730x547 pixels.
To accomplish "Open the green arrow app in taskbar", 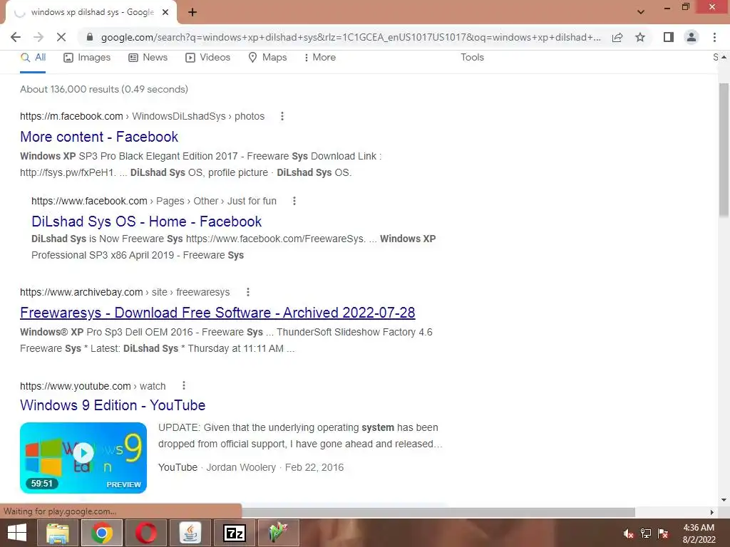I will pyautogui.click(x=278, y=533).
